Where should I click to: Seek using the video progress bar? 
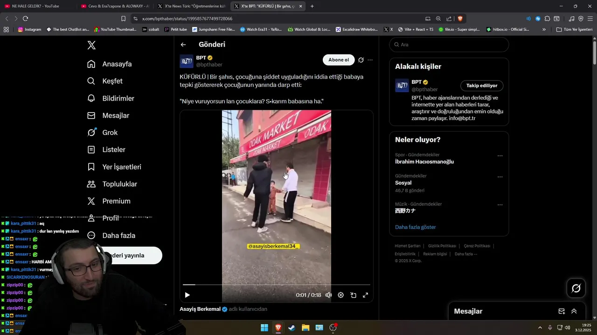click(276, 284)
